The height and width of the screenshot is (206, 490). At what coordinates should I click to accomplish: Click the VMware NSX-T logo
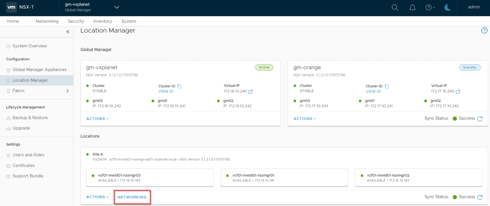coord(20,7)
